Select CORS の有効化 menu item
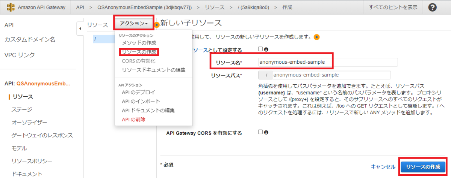 138,61
